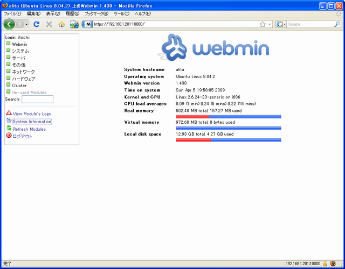Open the System Information link
This screenshot has width=345, height=269.
[32, 122]
